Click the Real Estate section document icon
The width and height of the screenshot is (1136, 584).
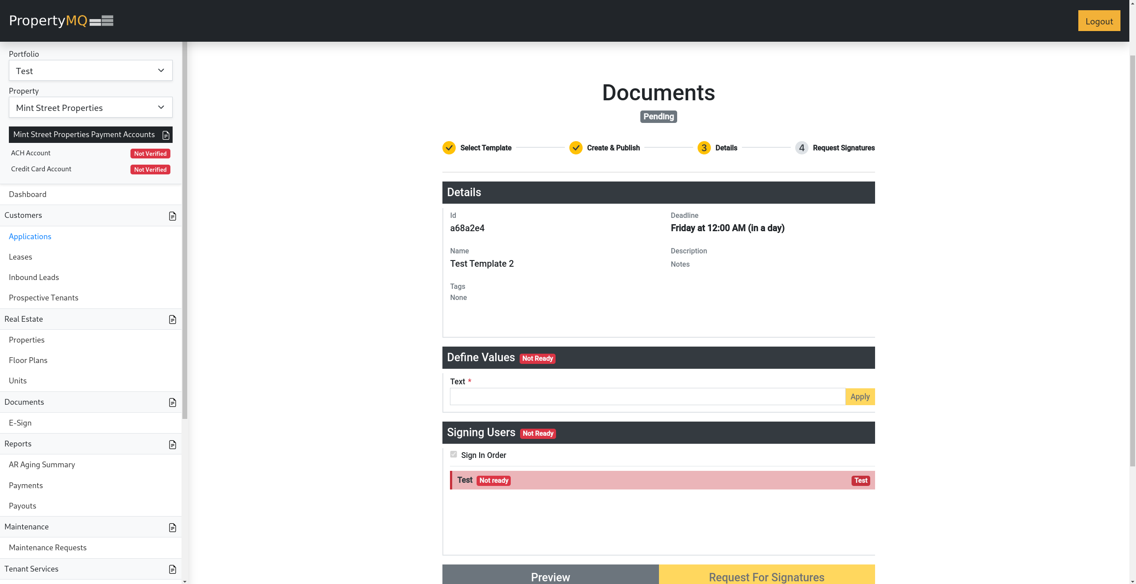point(173,320)
